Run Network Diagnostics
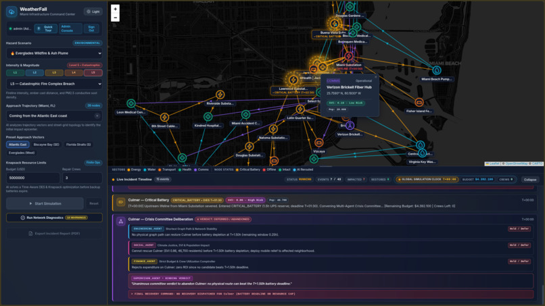Screen dimensions: 545x306 [x=54, y=218]
